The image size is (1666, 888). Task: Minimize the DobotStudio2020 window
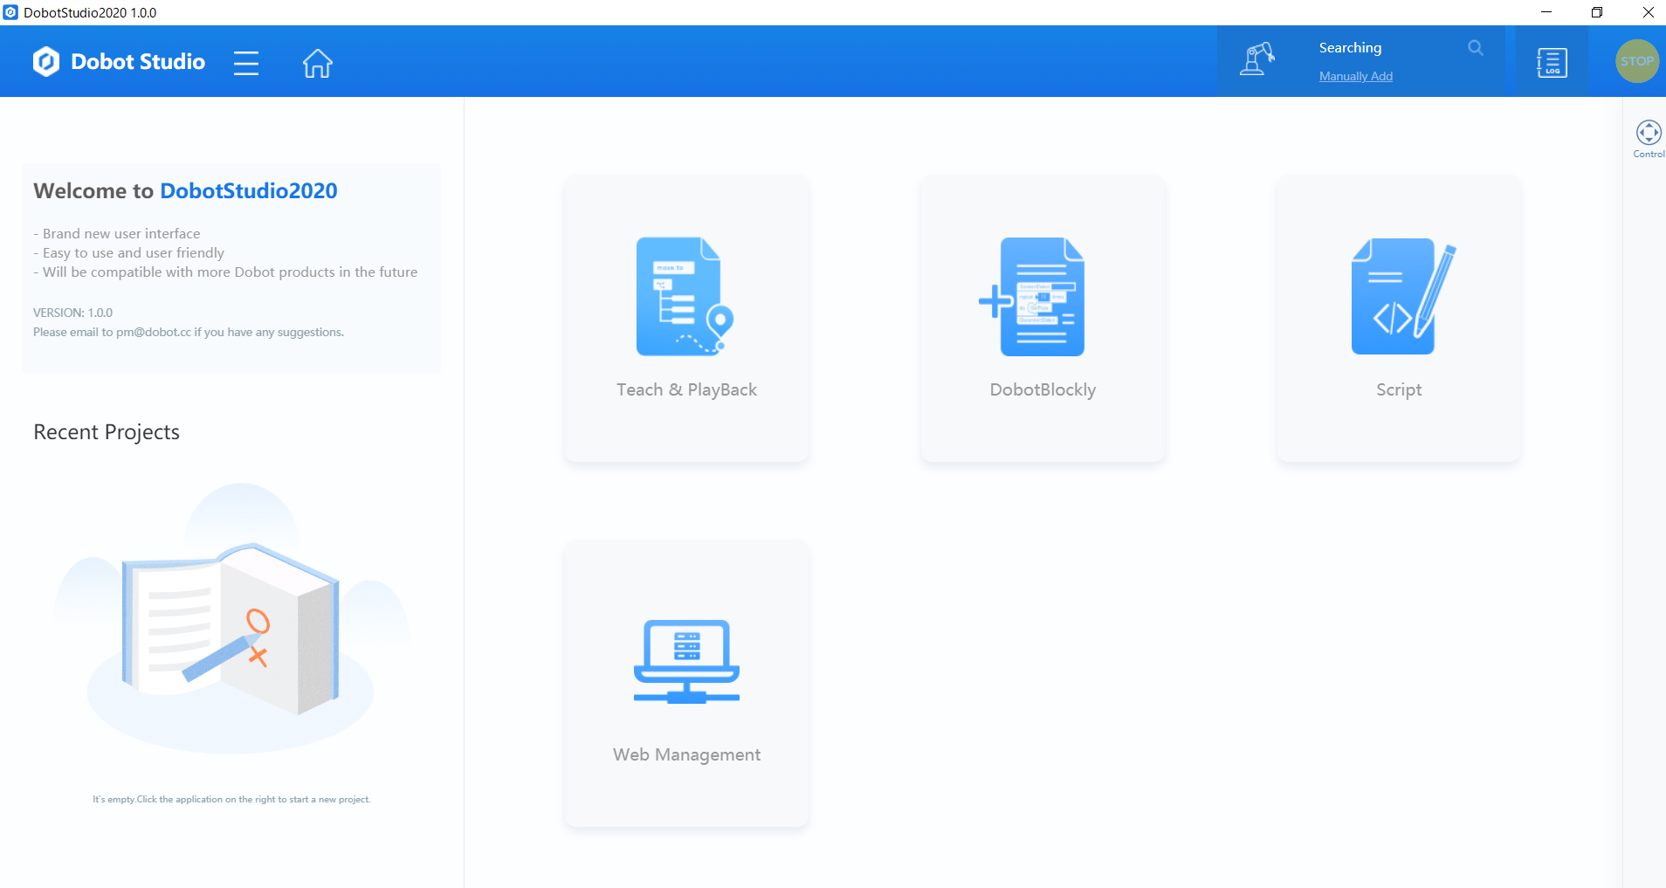1546,12
